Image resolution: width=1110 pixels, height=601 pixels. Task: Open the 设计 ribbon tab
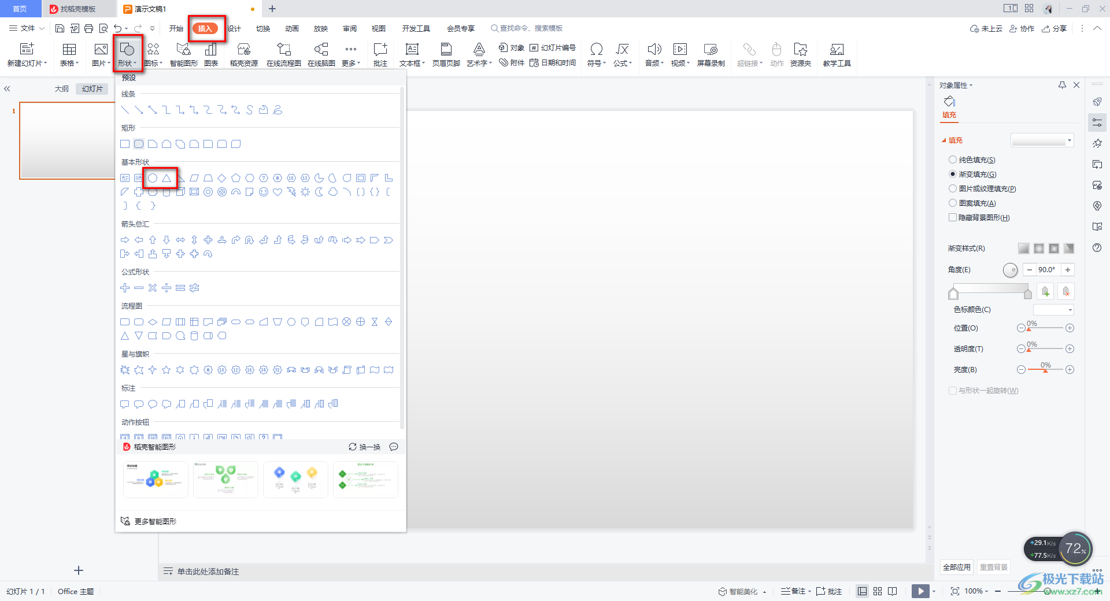point(234,28)
